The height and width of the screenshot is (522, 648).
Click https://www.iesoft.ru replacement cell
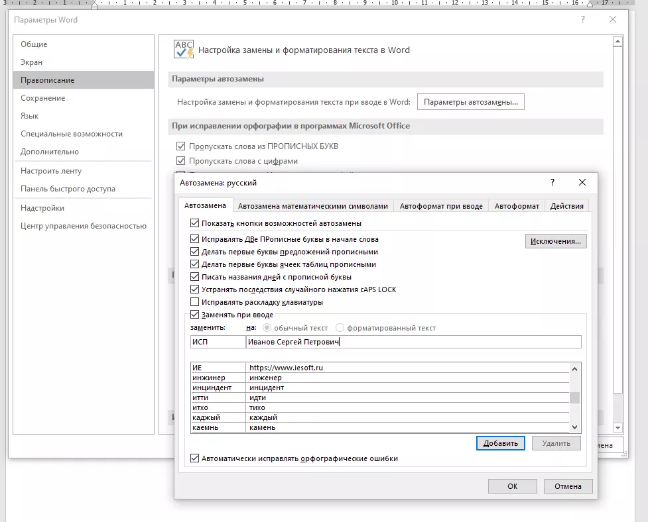pos(407,368)
